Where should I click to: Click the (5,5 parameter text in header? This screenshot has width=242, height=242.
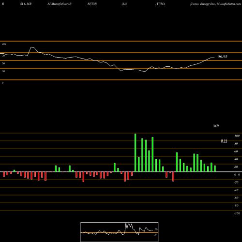(x=124, y=4)
